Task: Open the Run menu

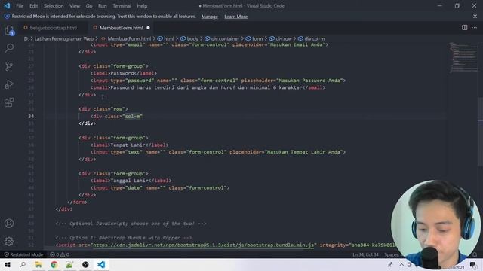Action: 103,6
